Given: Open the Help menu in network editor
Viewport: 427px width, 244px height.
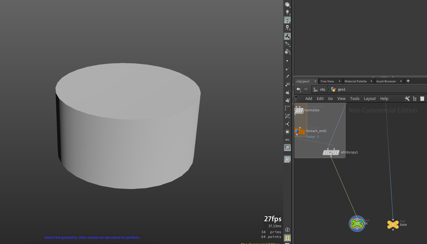Looking at the screenshot, I should 384,98.
